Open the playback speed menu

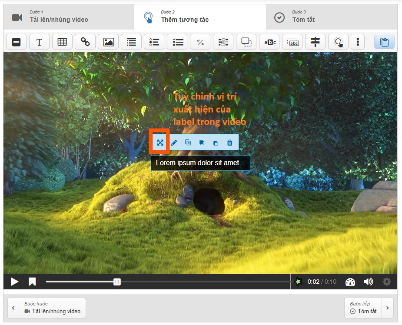[x=350, y=282]
